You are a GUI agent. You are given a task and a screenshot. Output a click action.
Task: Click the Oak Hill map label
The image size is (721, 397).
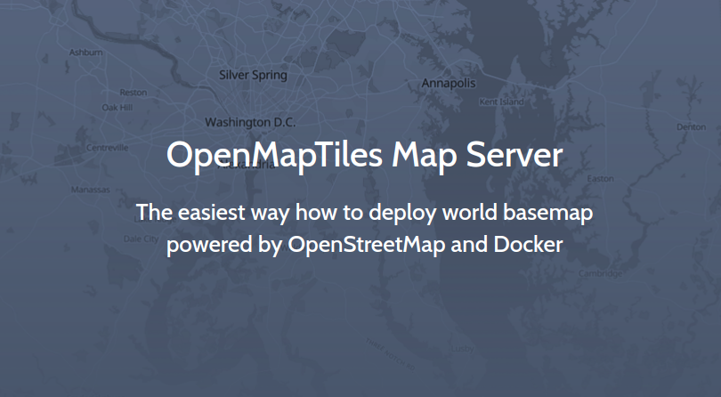coord(117,107)
